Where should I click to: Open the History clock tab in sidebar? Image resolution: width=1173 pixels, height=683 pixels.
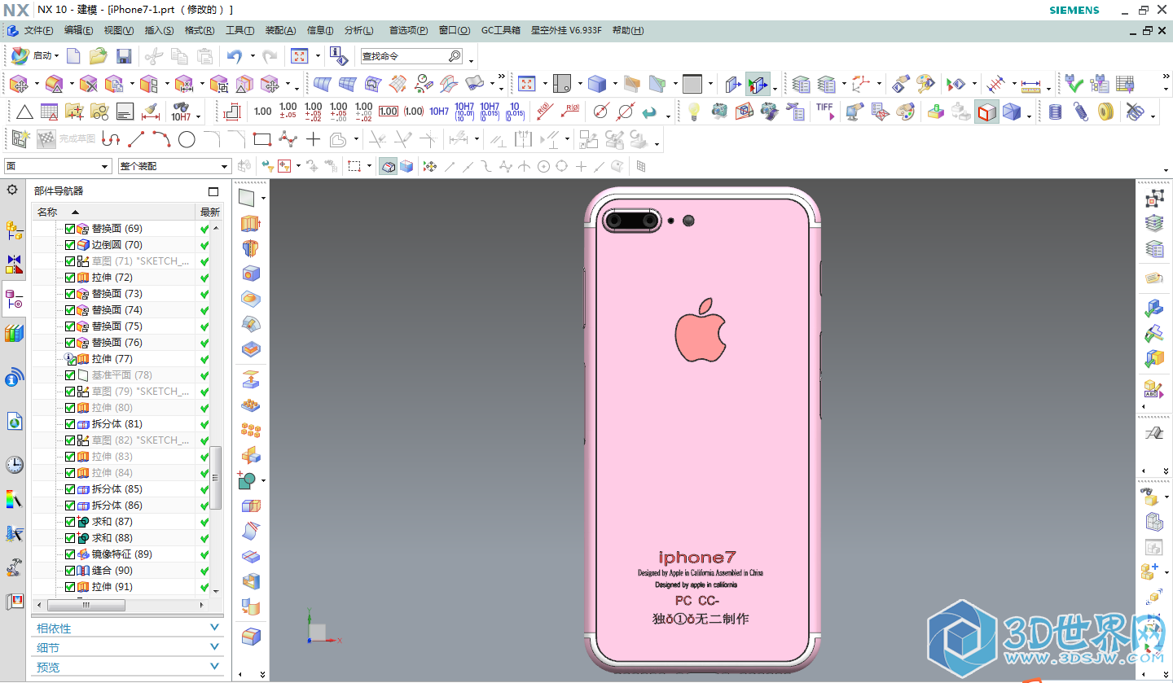pyautogui.click(x=14, y=465)
